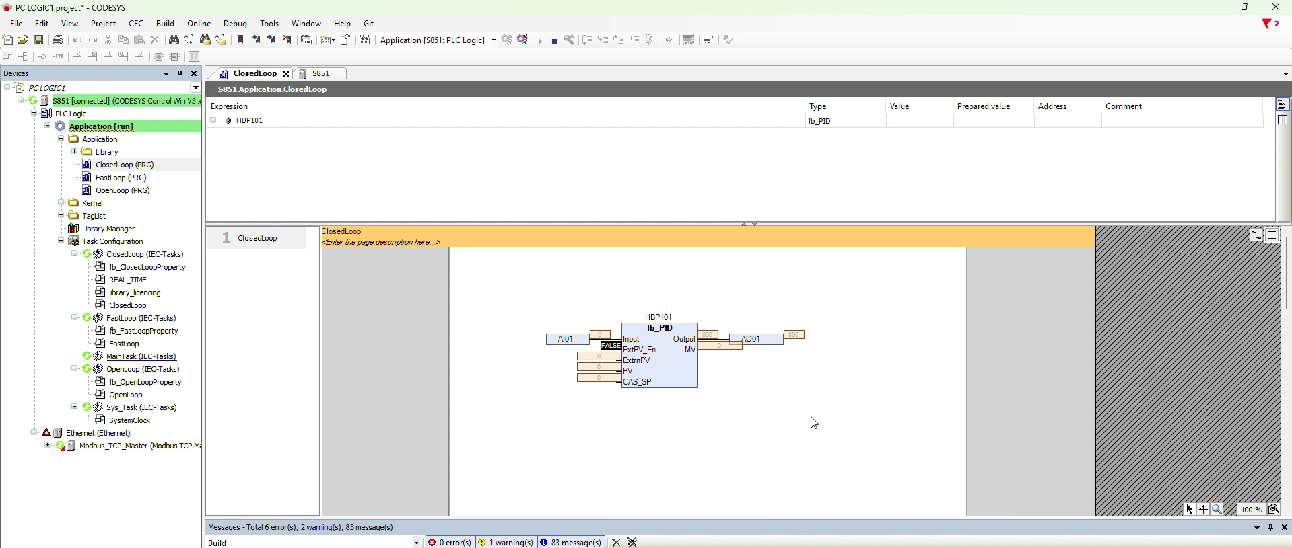
Task: Click the Build wrench icon in toolbar
Action: pyautogui.click(x=570, y=40)
